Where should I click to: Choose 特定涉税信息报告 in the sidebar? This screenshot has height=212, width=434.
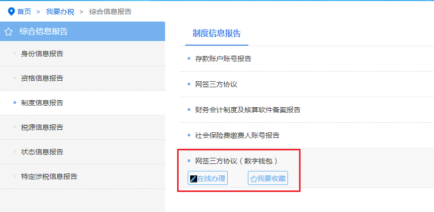click(82, 176)
